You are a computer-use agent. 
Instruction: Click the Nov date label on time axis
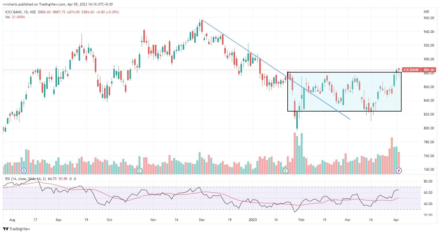point(153,220)
